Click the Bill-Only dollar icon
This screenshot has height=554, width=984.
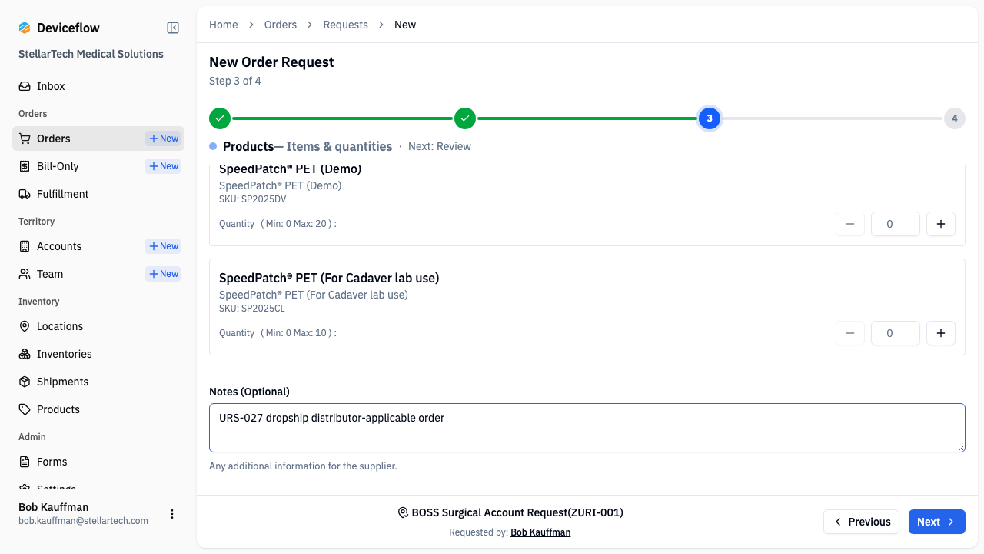pos(25,166)
